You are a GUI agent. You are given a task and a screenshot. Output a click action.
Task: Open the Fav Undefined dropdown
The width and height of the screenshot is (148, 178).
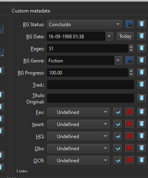[78, 112]
